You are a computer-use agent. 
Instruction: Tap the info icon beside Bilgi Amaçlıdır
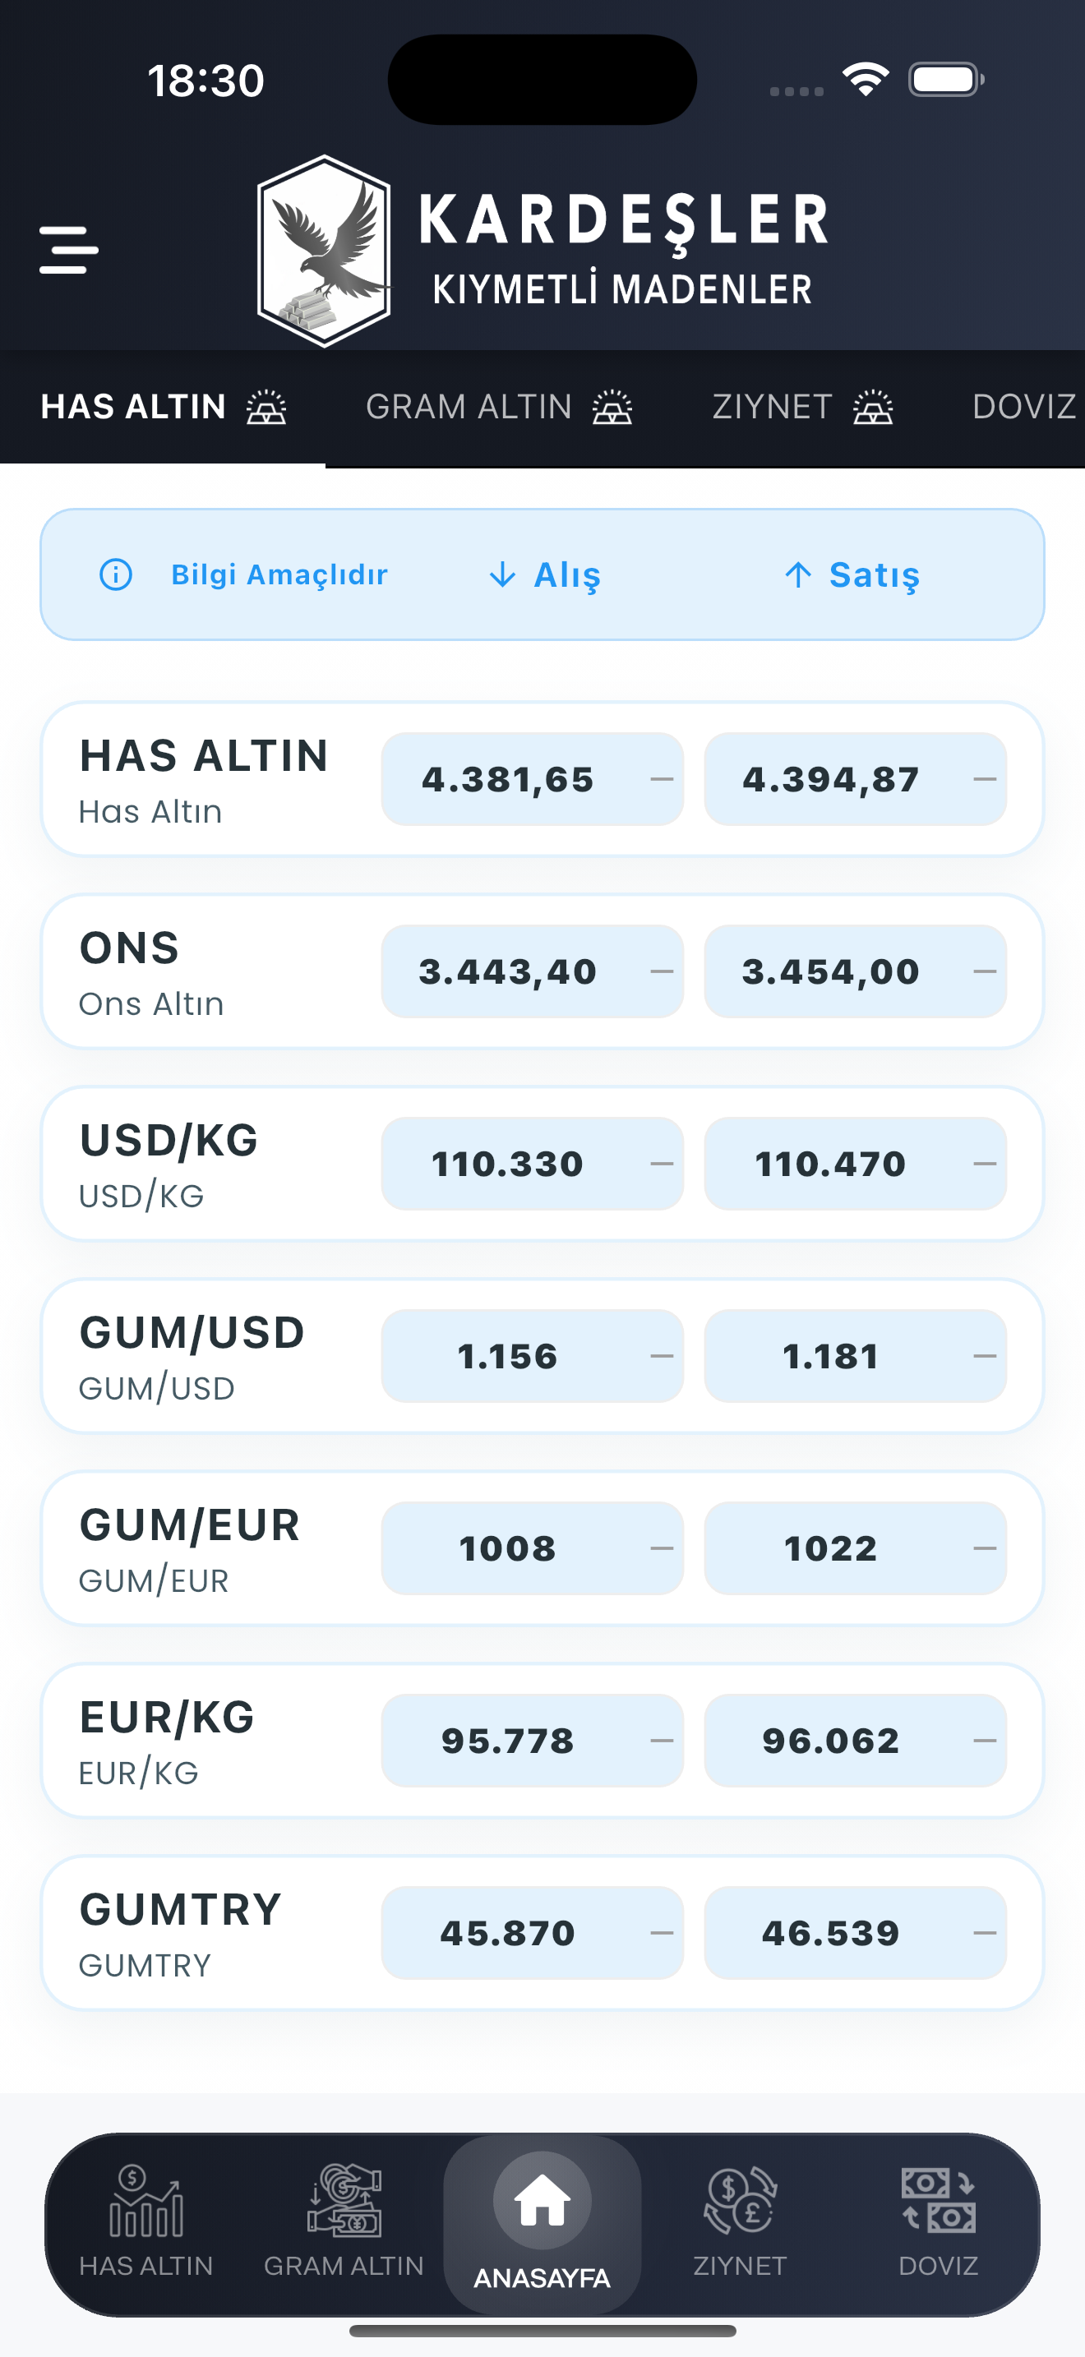116,574
